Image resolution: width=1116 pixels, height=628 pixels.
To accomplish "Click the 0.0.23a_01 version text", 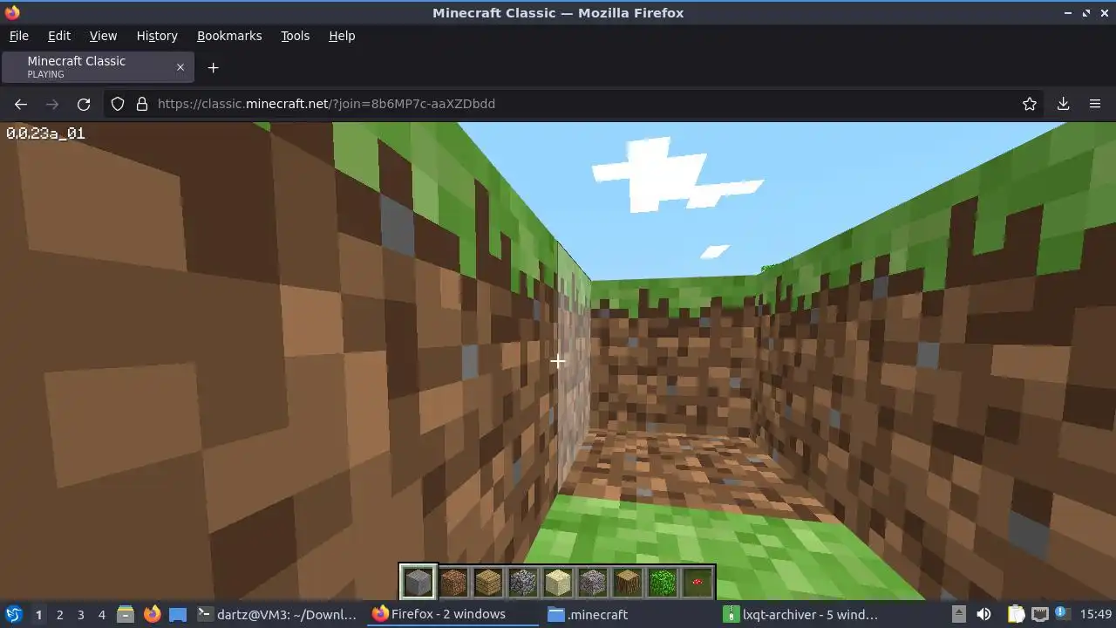I will click(x=45, y=133).
